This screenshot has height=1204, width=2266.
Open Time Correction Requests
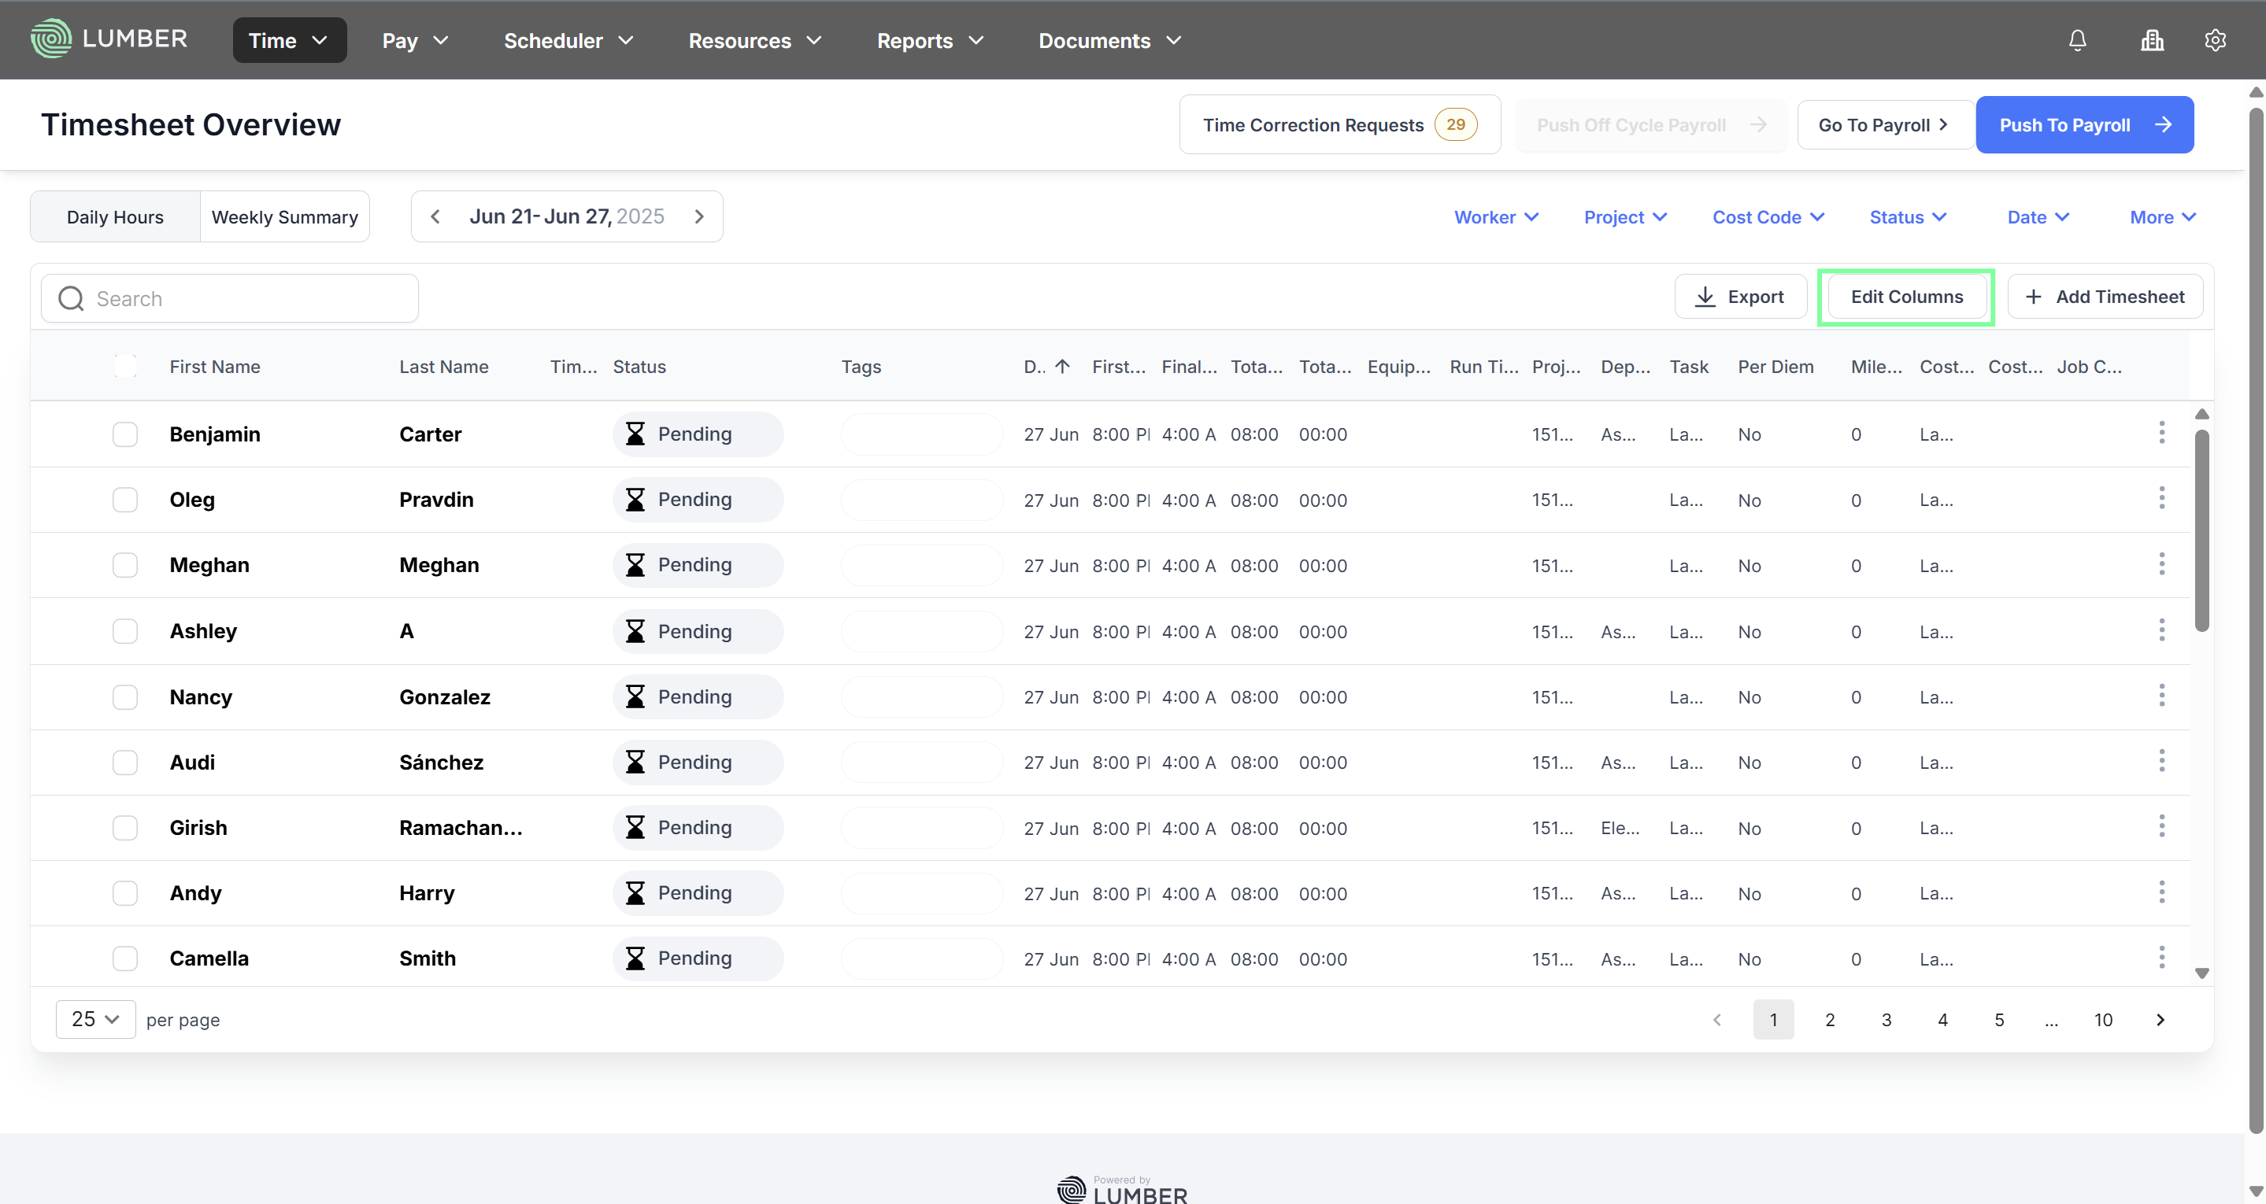click(x=1340, y=124)
